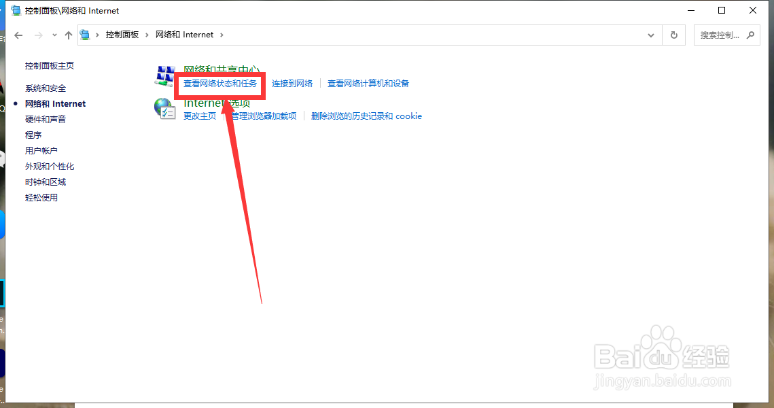Click the Internet 选项 globe icon
774x408 pixels.
point(164,109)
